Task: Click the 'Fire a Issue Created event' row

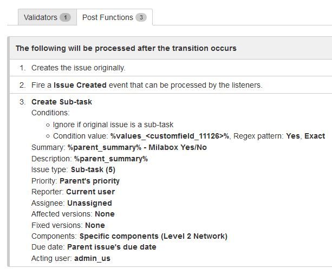Action: (146, 85)
